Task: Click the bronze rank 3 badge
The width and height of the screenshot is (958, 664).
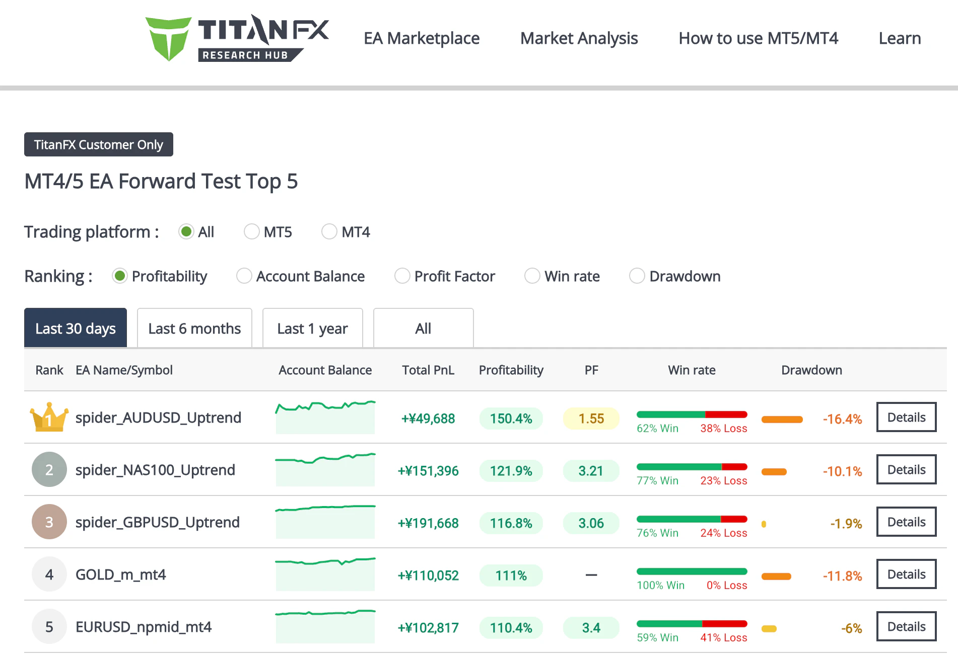Action: click(x=49, y=522)
